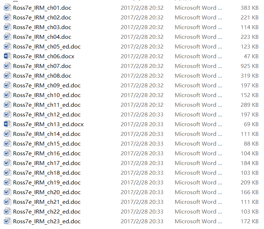This screenshot has width=264, height=229.
Task: Click the file name Ross7e_IRM_ch01.doc
Action: tap(42, 8)
